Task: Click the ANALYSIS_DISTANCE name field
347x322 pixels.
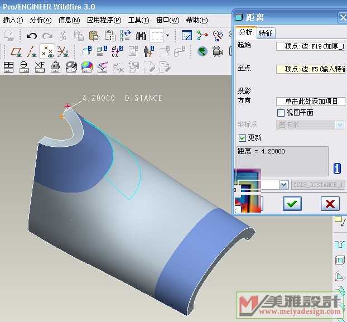Action: 318,185
